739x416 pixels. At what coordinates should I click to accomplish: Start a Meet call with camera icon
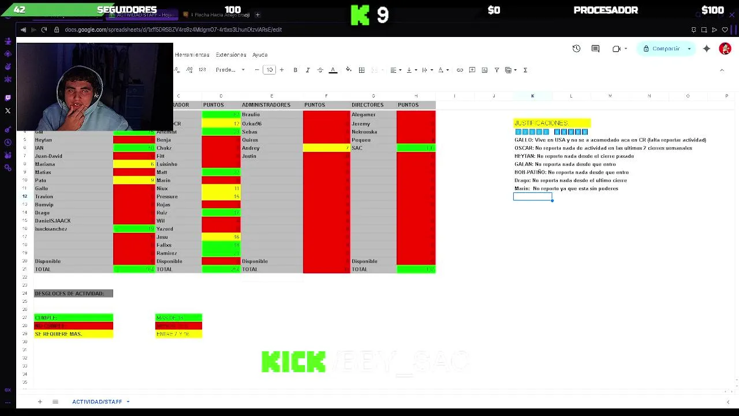[x=617, y=49]
